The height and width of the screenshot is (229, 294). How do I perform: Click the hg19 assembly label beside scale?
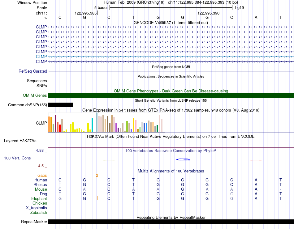(240, 8)
